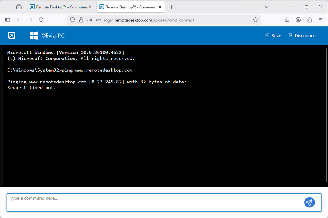Click the saved password key icon
The width and height of the screenshot is (328, 218).
click(98, 20)
